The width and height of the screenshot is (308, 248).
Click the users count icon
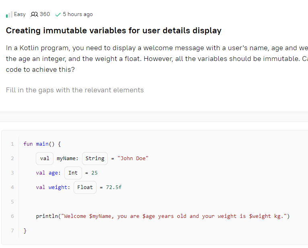point(34,14)
